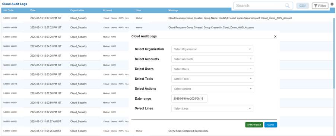Click the vertical scrollbar of the logs table
This screenshot has width=336, height=136.
click(x=334, y=53)
